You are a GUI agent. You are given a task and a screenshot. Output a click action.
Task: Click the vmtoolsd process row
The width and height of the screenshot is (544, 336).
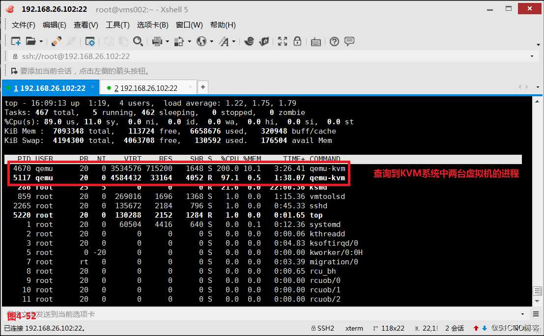(x=179, y=196)
